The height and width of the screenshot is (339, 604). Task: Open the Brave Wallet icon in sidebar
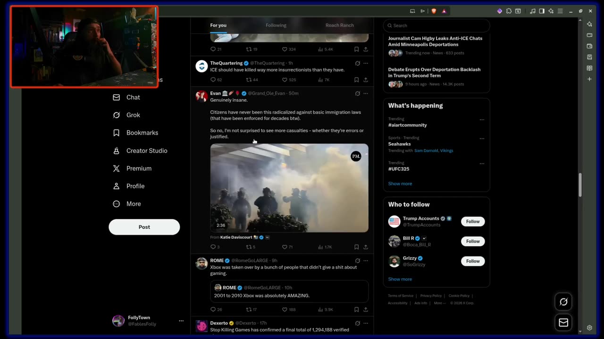[589, 46]
